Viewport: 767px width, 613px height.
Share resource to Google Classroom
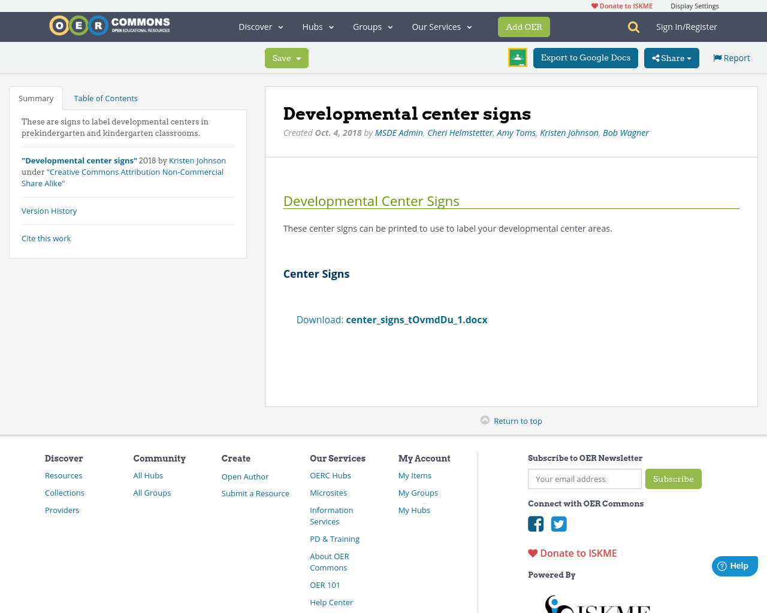[x=517, y=57]
